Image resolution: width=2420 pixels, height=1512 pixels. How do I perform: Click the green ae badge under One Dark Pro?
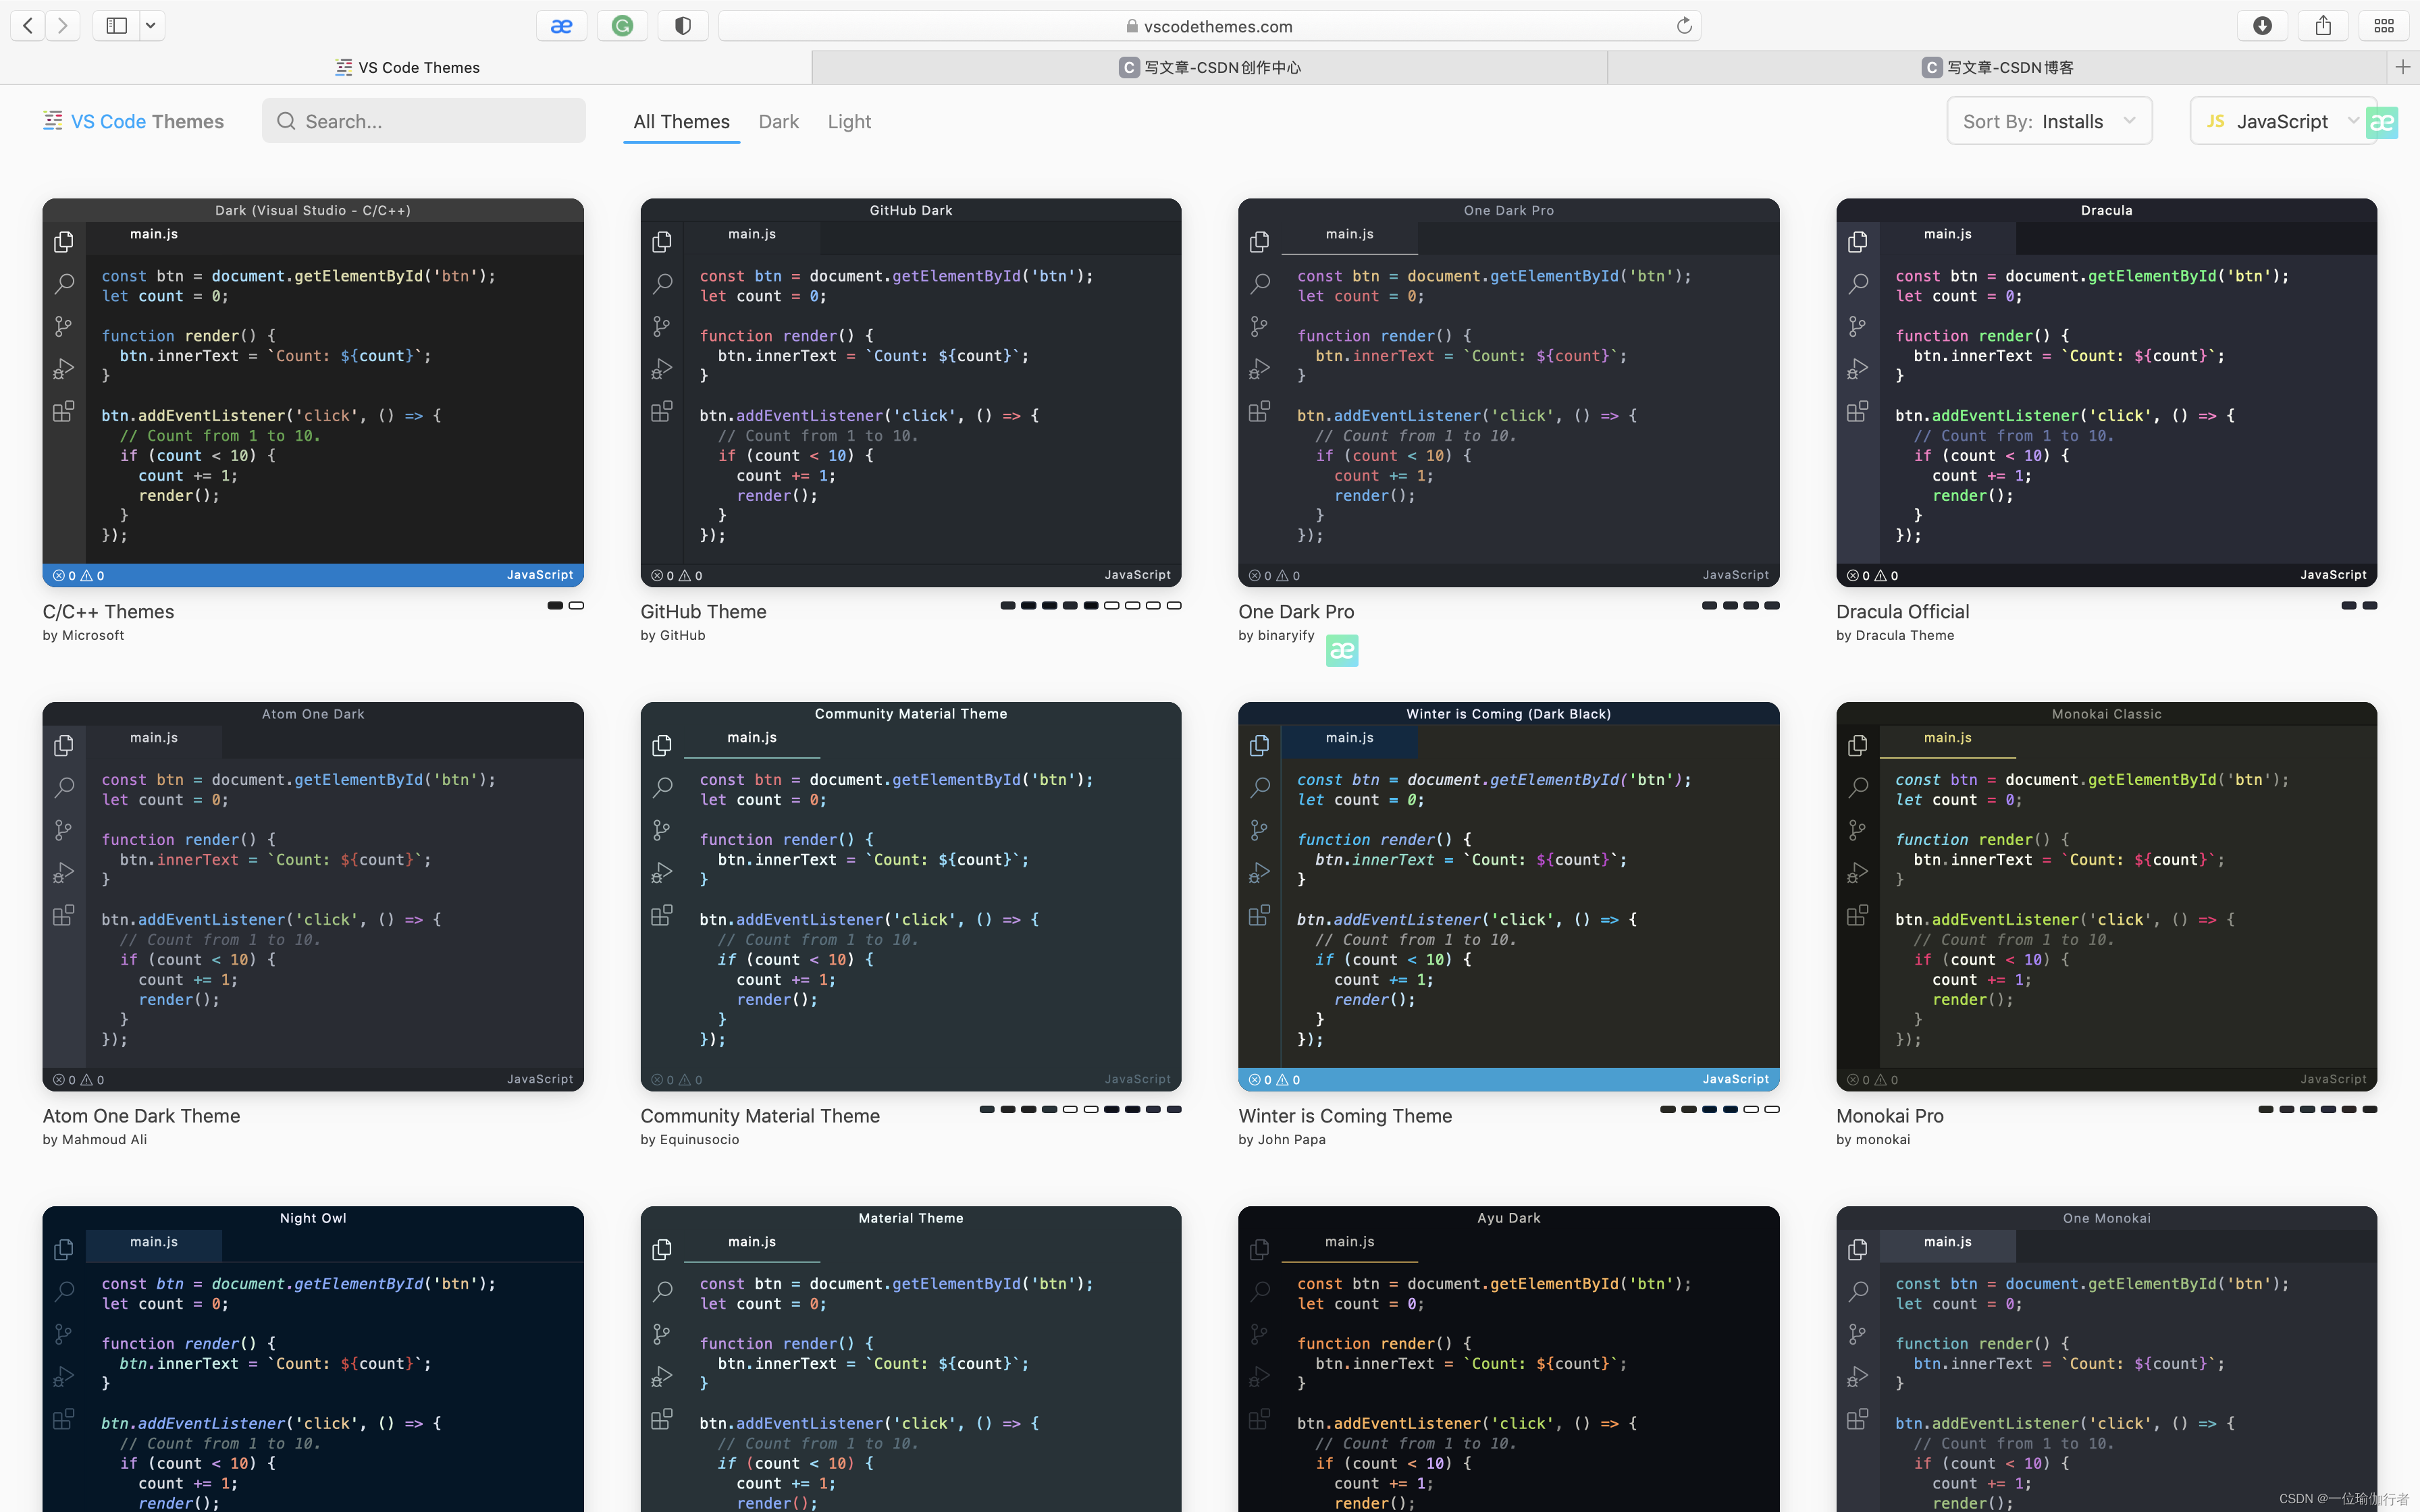tap(1342, 651)
